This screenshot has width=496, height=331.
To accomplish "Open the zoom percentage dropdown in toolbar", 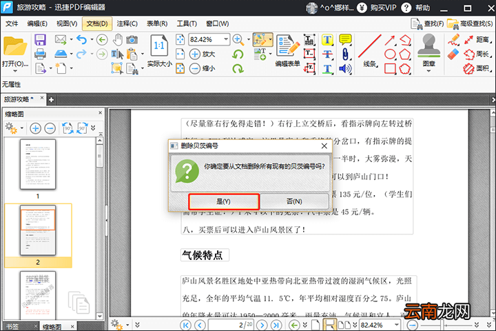I will (226, 39).
